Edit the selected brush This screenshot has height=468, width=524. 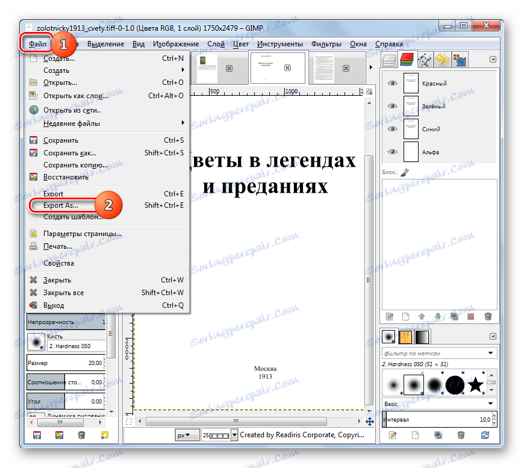coord(393,435)
